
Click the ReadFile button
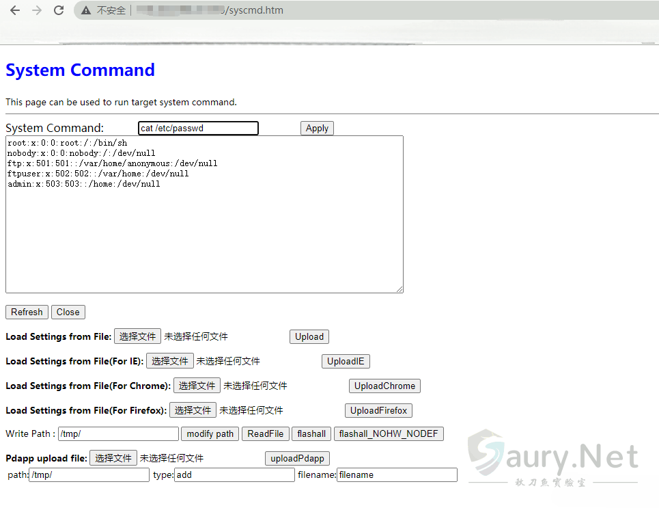coord(265,433)
